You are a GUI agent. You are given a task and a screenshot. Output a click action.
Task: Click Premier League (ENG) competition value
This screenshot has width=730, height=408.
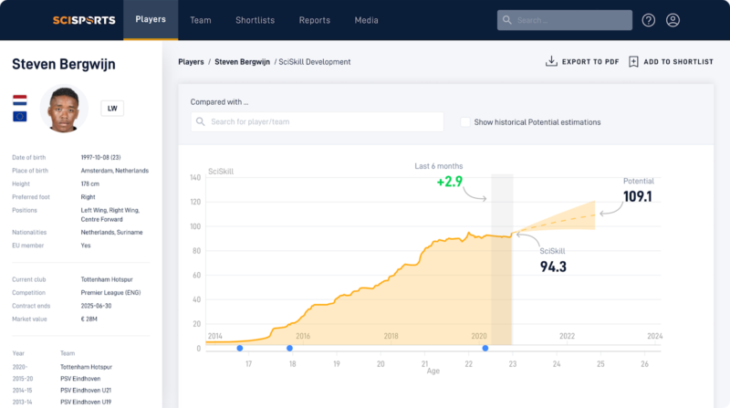pos(110,292)
